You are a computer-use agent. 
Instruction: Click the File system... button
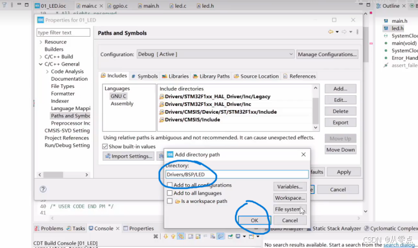coord(290,209)
